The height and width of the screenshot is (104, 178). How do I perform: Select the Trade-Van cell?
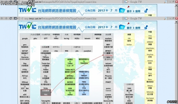click(x=46, y=61)
